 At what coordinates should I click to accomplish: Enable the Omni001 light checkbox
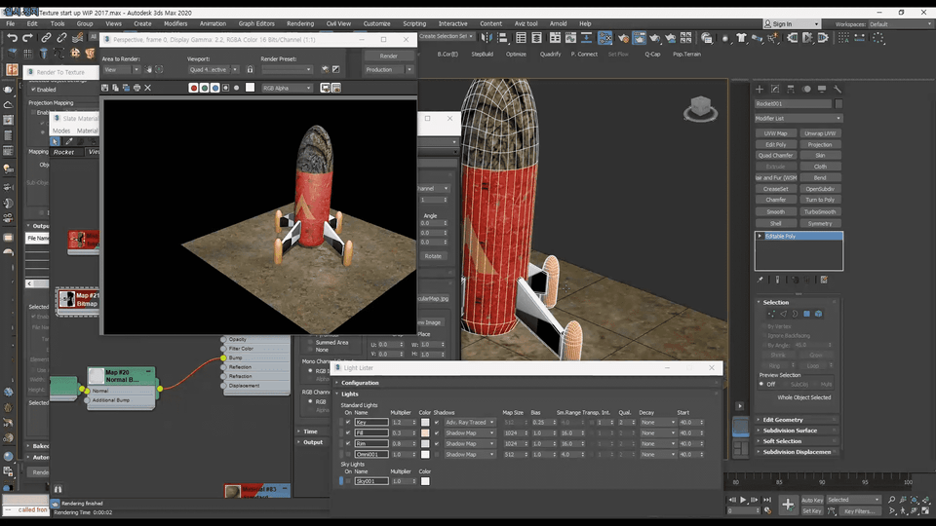click(348, 454)
